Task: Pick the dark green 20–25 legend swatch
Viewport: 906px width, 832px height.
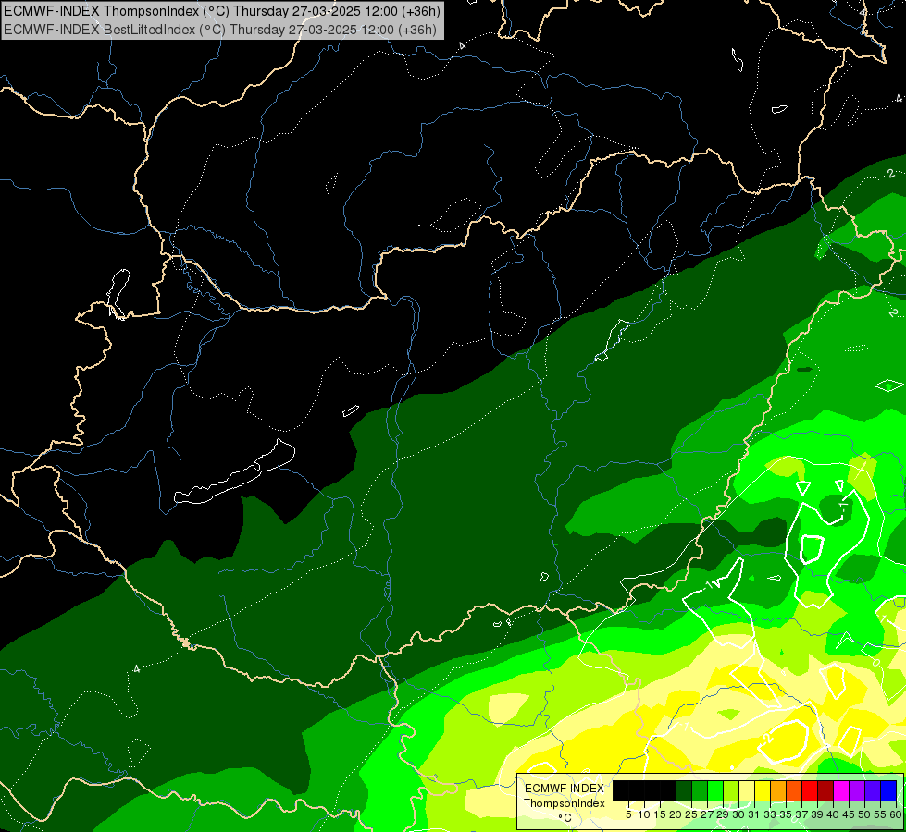Action: pyautogui.click(x=684, y=790)
